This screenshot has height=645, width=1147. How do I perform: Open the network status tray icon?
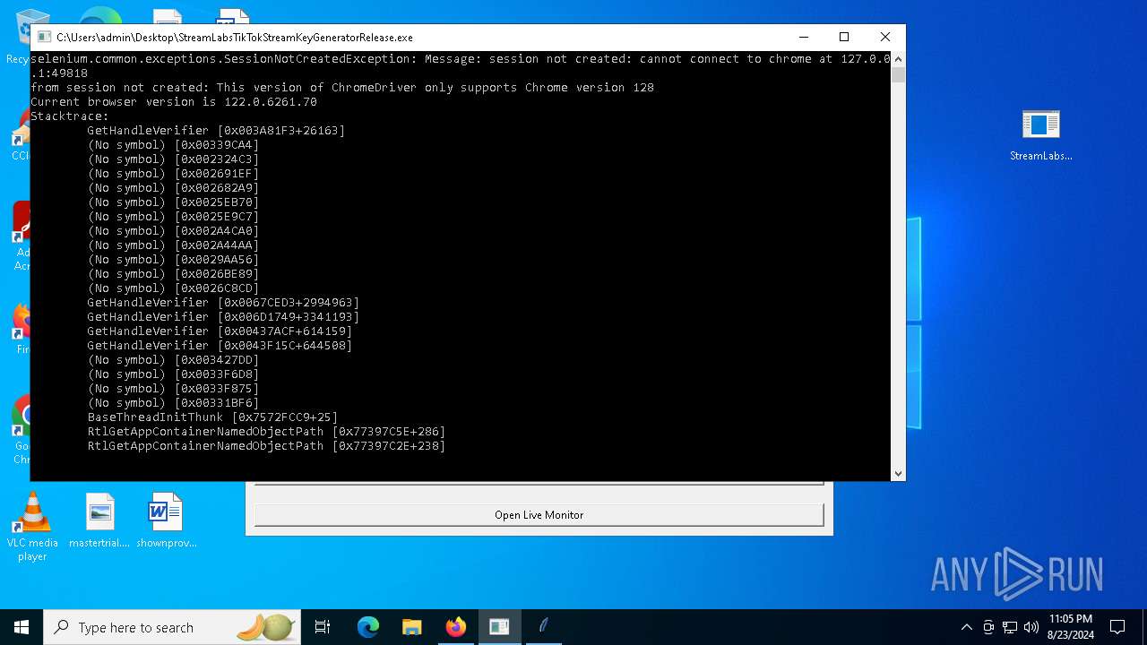[1010, 627]
